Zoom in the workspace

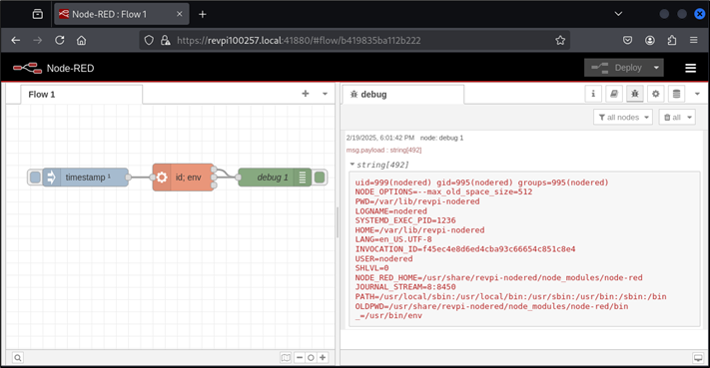pyautogui.click(x=323, y=358)
